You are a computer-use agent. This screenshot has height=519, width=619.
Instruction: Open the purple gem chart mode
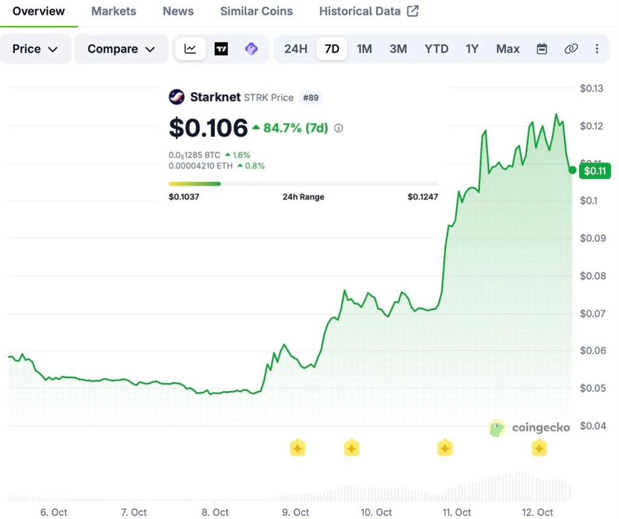[251, 49]
